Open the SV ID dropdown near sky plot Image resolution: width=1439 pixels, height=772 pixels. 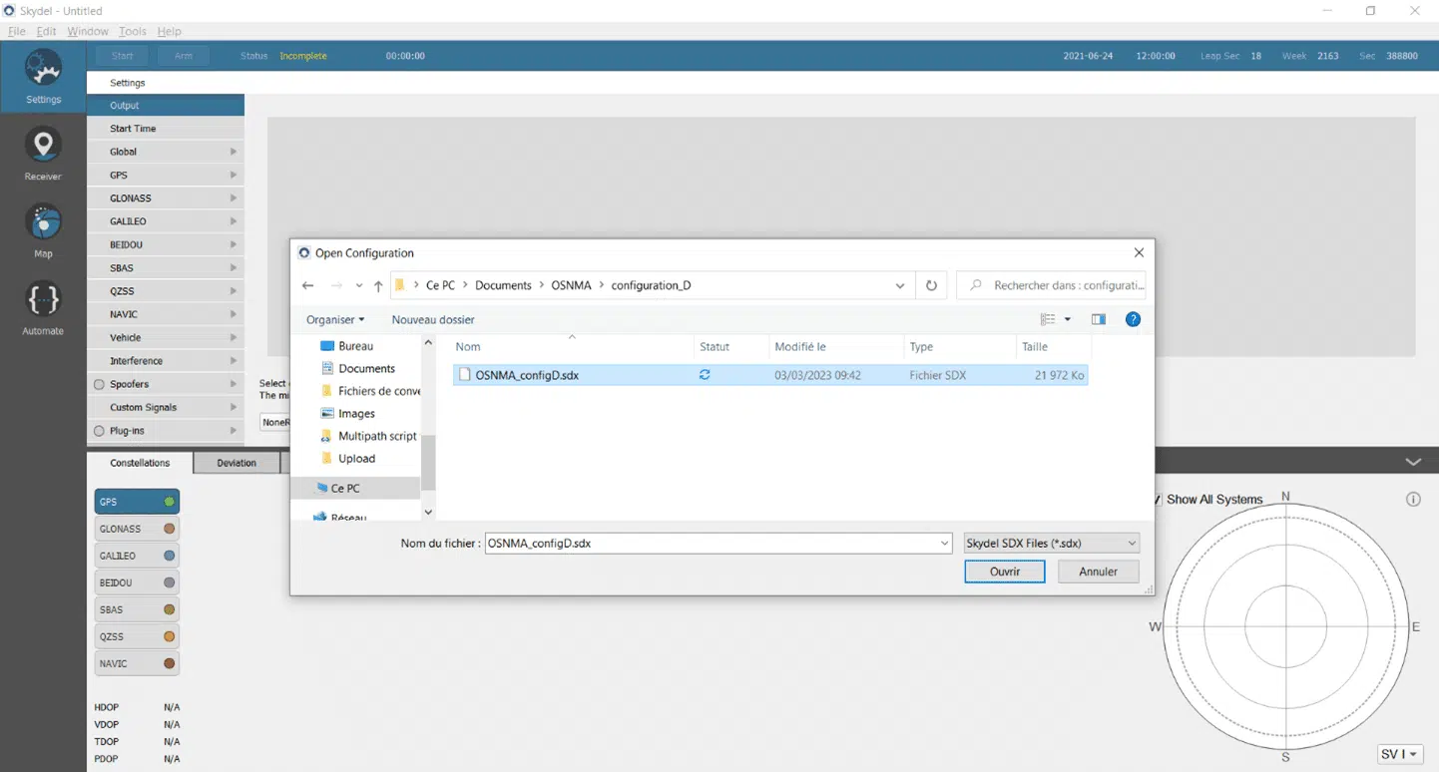pos(1399,754)
